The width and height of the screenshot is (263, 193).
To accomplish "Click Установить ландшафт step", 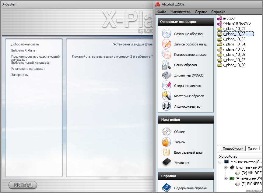I will pos(28,69).
